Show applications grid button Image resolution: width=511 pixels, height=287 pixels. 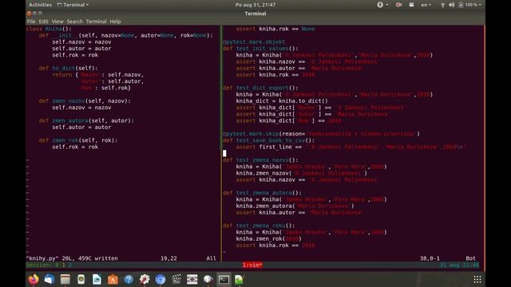477,279
